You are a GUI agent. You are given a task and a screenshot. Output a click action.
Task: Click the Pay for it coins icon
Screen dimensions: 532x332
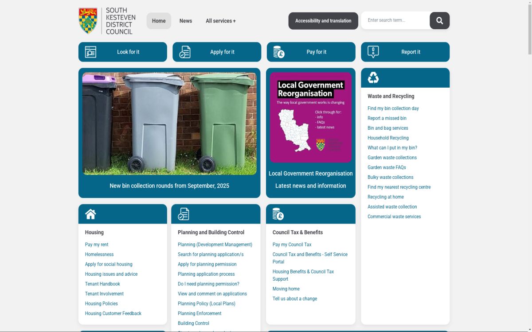pos(279,52)
